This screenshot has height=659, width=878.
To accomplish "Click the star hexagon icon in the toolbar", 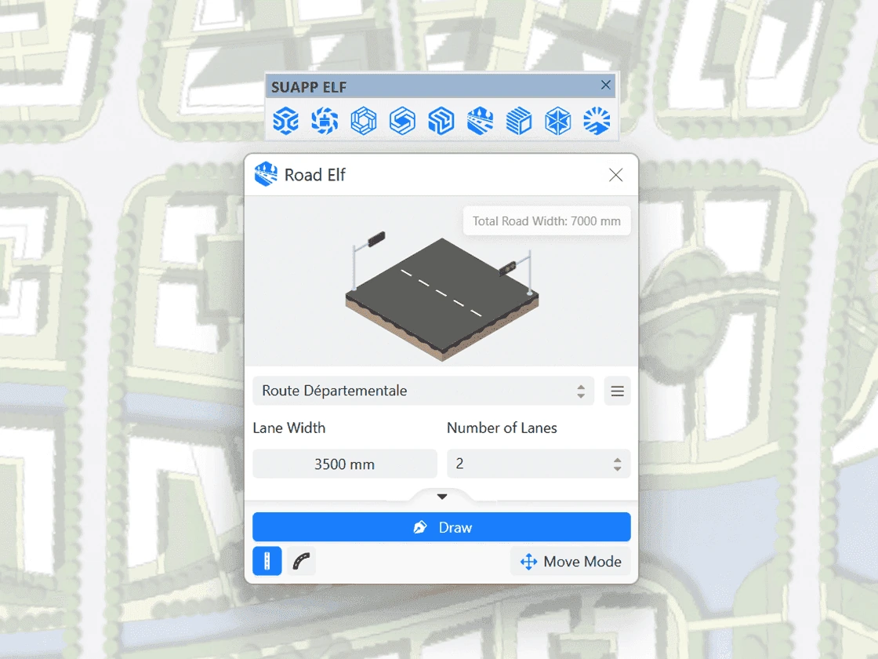I will click(558, 121).
